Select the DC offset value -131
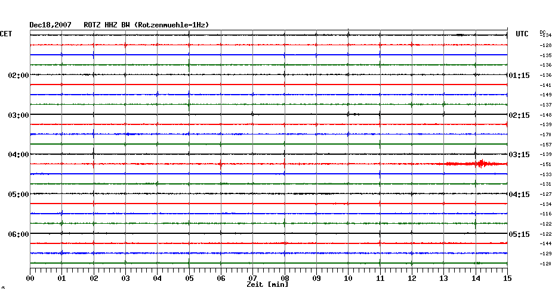The image size is (555, 294). (x=546, y=184)
